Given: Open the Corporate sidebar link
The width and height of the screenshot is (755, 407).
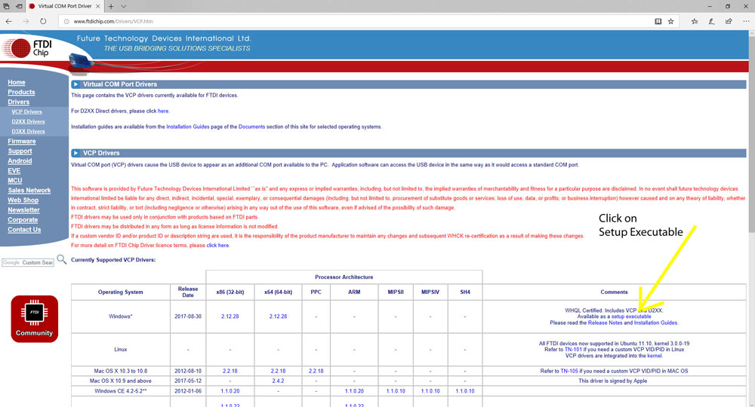Looking at the screenshot, I should point(23,219).
